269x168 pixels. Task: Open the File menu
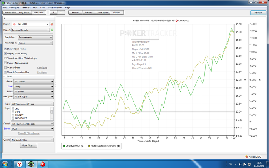click(5, 8)
